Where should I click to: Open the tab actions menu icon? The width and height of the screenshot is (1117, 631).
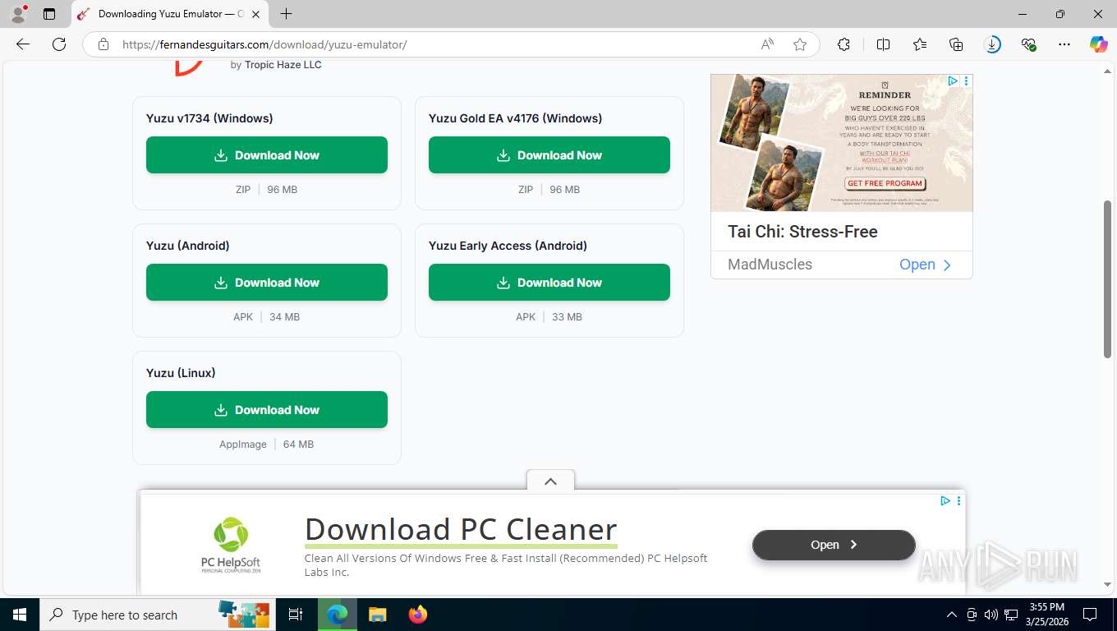[x=49, y=14]
